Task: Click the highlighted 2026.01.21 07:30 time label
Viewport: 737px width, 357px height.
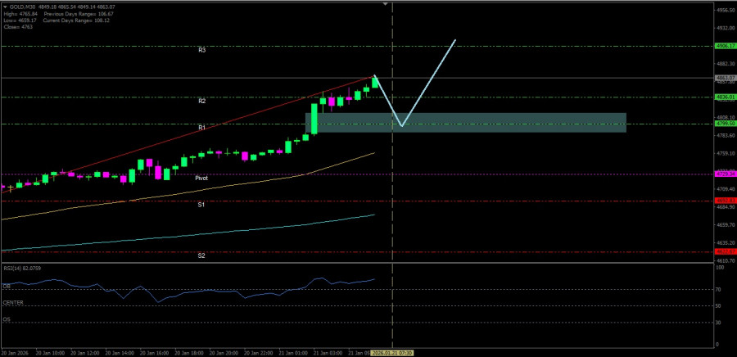Action: pos(393,353)
